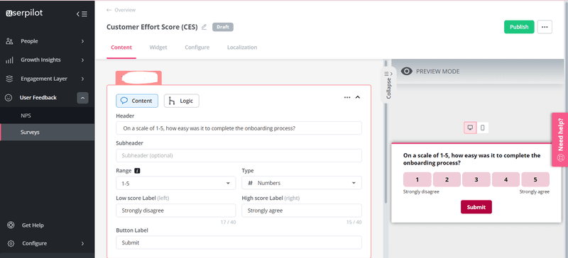Click the Engagement Layer stack icon

10,79
